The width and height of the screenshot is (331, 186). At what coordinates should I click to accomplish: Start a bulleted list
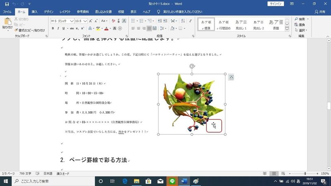[x=133, y=21]
